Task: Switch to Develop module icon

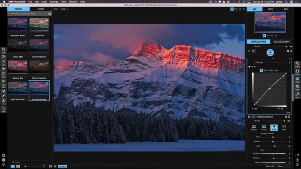Action: point(297,72)
